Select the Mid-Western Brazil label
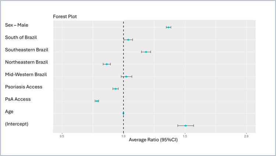Screen dimensions: 276x156 point(26,74)
